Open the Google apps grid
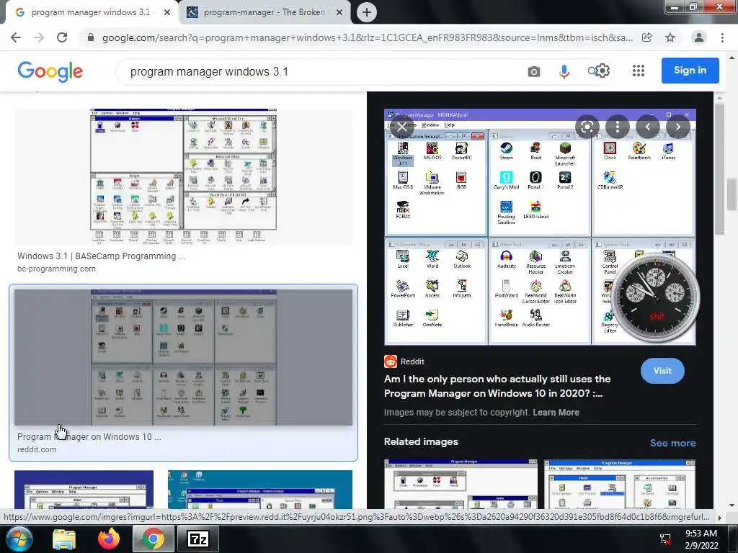This screenshot has height=553, width=738. click(x=639, y=71)
